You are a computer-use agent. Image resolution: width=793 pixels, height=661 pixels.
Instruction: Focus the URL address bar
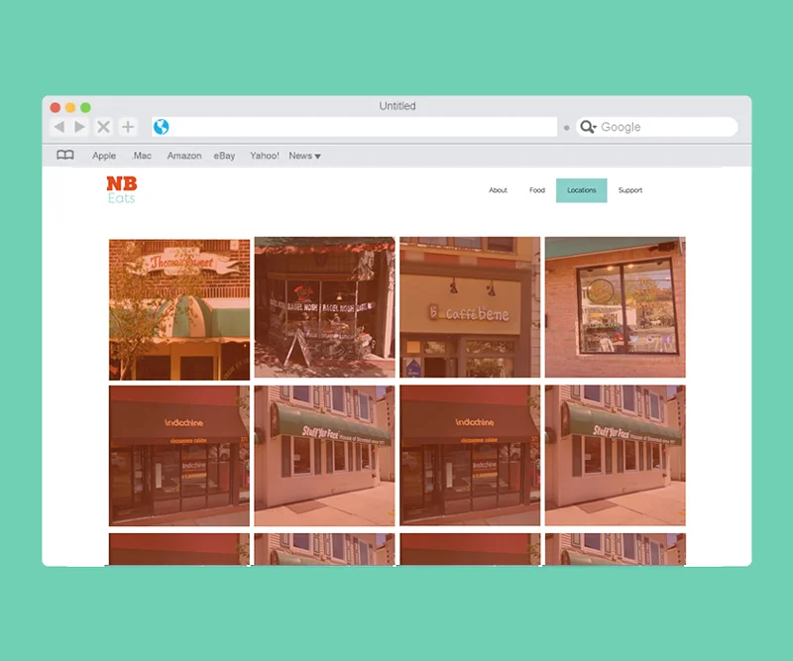[x=354, y=127]
